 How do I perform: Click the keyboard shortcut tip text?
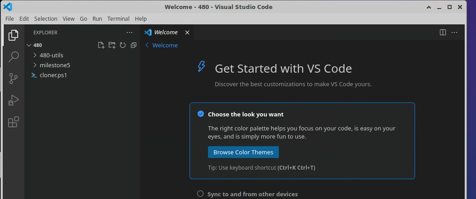point(262,168)
